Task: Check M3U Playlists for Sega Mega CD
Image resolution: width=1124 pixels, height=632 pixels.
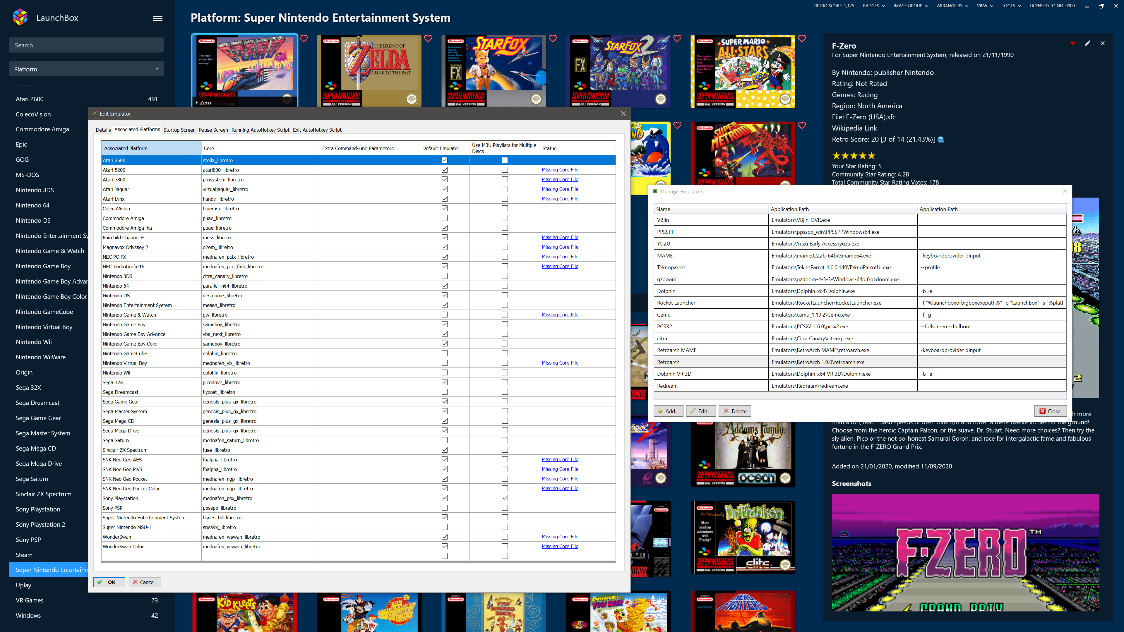Action: (505, 421)
